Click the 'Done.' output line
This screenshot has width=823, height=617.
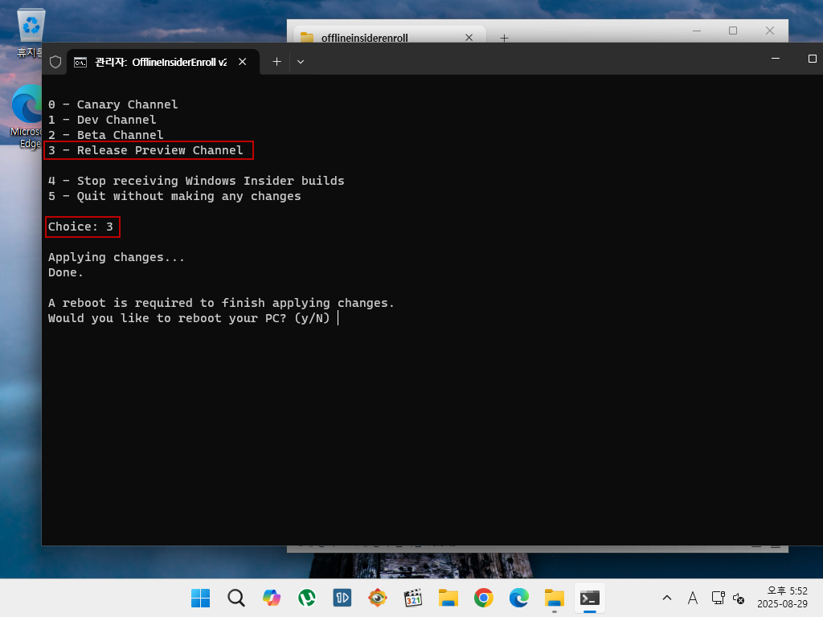point(66,272)
